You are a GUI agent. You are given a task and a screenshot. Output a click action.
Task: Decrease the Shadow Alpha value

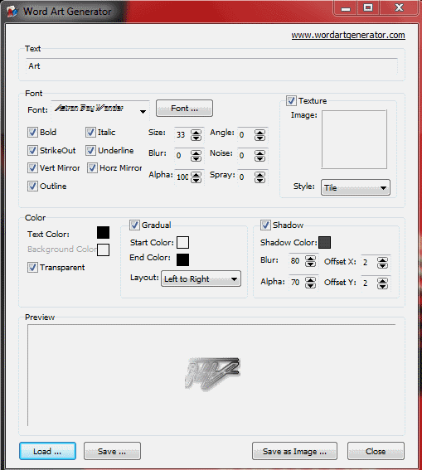point(310,286)
